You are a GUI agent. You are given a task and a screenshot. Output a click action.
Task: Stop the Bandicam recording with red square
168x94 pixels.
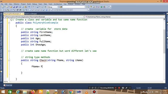(119, 88)
